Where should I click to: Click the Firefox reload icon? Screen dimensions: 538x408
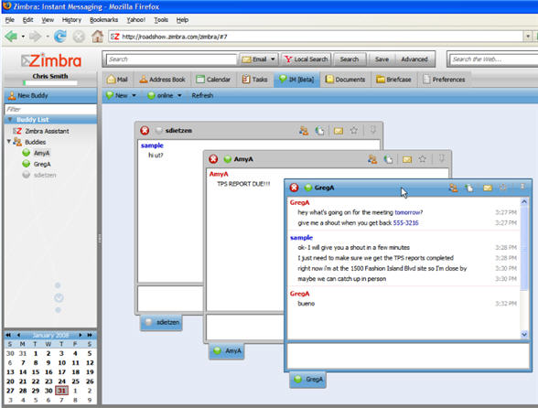[x=60, y=36]
